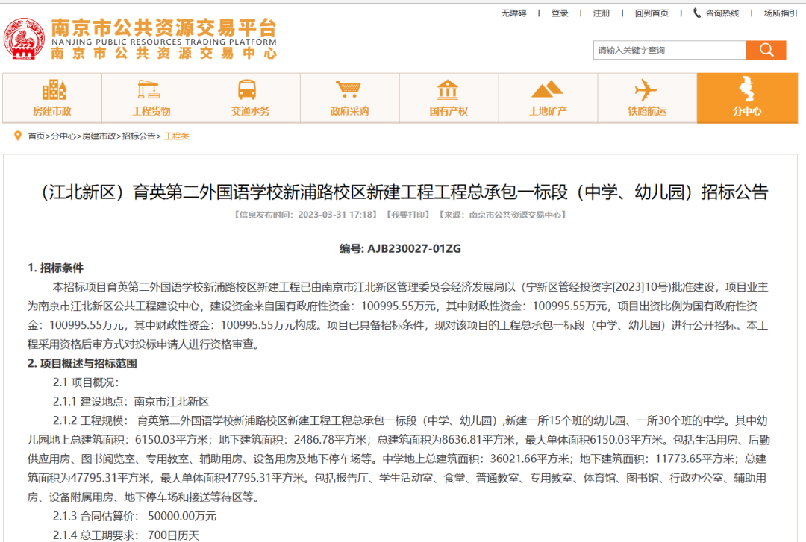Click the 无障碍 link in top bar
The image size is (806, 542).
pos(513,13)
